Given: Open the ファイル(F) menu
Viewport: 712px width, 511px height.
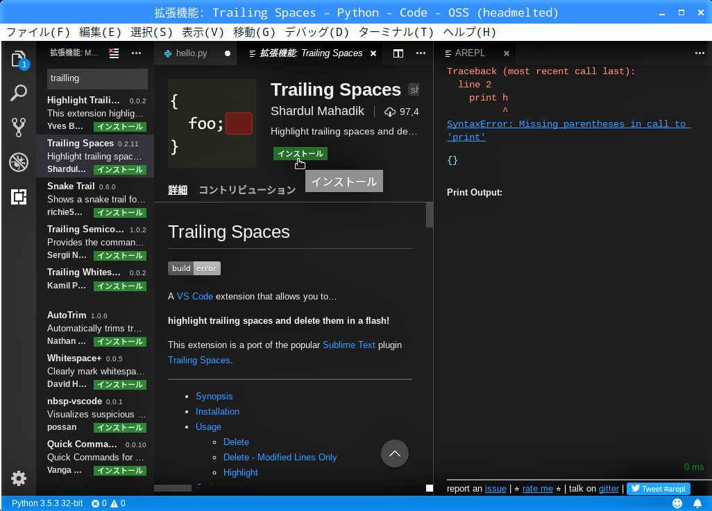Looking at the screenshot, I should tap(38, 32).
